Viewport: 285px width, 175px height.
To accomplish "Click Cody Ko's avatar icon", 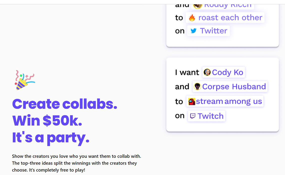I will pyautogui.click(x=207, y=72).
